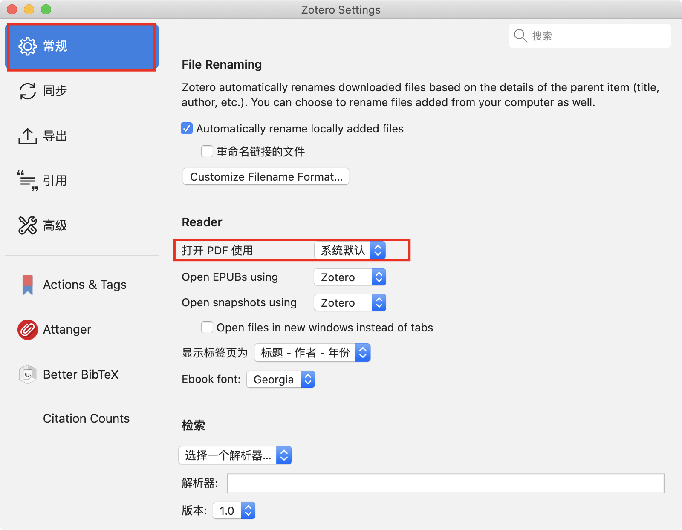Select the Export (导出) upload icon
Image resolution: width=682 pixels, height=530 pixels.
point(28,136)
